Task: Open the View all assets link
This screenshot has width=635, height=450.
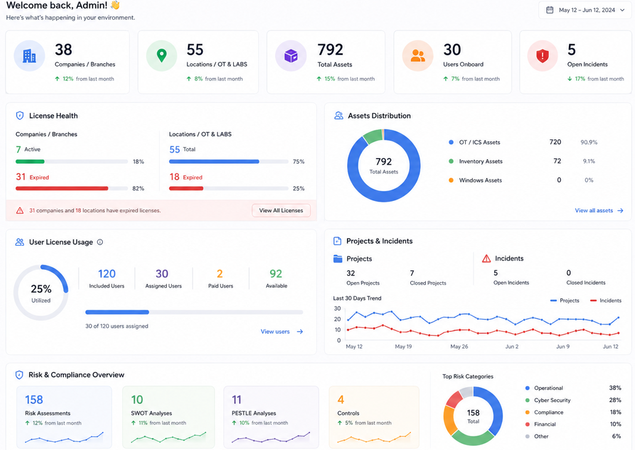Action: point(599,210)
